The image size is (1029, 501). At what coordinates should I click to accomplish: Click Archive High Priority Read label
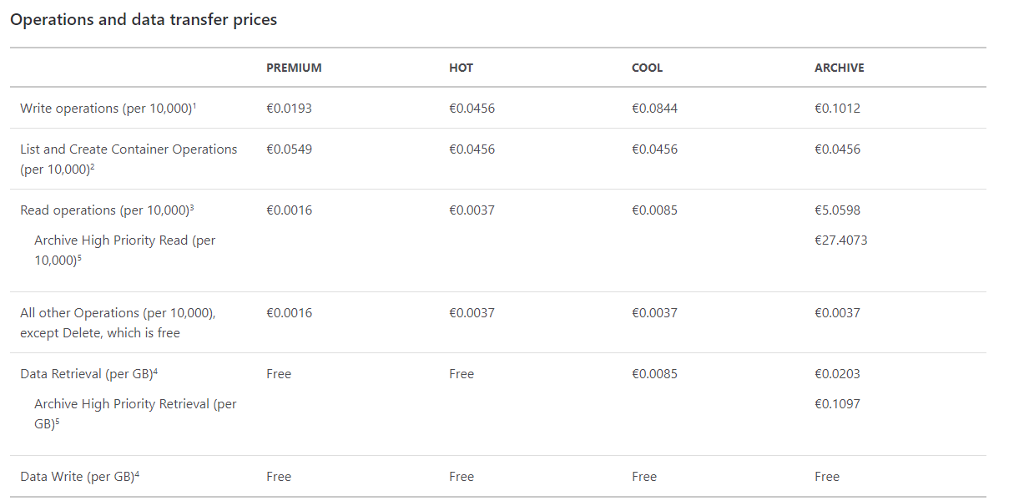pos(124,250)
